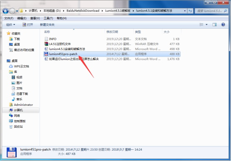Refresh the folder view
231x161 pixels.
tap(190, 11)
